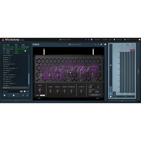Viewport: 141px width, 141px height.
Task: Select previous device preset arrow
Action: 96,44
